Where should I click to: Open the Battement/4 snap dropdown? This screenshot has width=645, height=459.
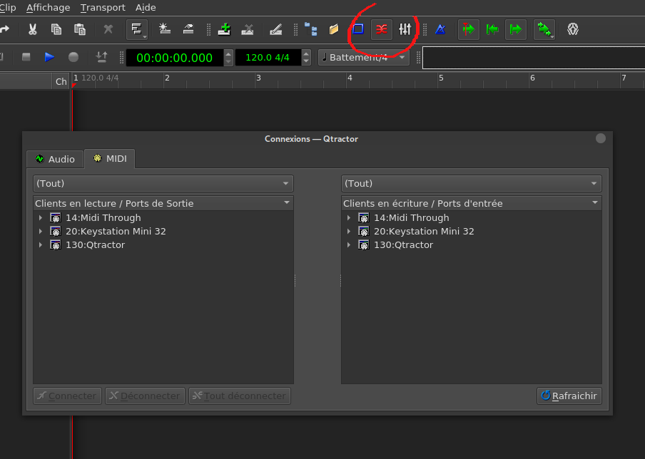click(x=363, y=57)
